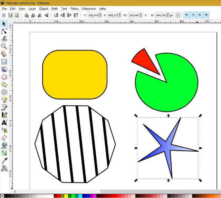Toggle move patterns with object

(206, 15)
